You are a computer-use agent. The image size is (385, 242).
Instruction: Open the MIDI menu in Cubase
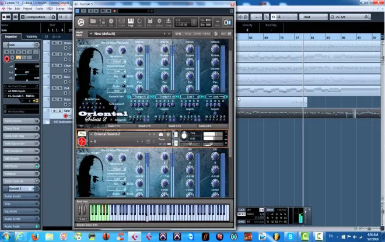coord(50,9)
